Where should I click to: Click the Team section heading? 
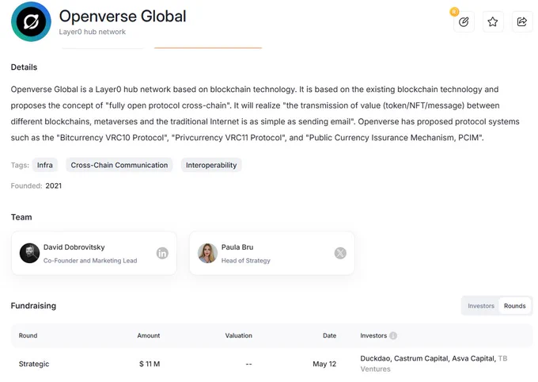pyautogui.click(x=21, y=217)
